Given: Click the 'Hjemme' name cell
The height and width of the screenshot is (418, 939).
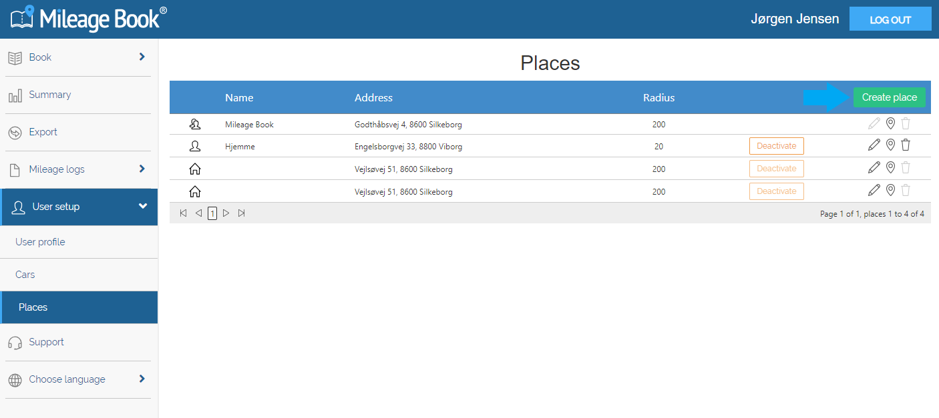Looking at the screenshot, I should pyautogui.click(x=240, y=147).
